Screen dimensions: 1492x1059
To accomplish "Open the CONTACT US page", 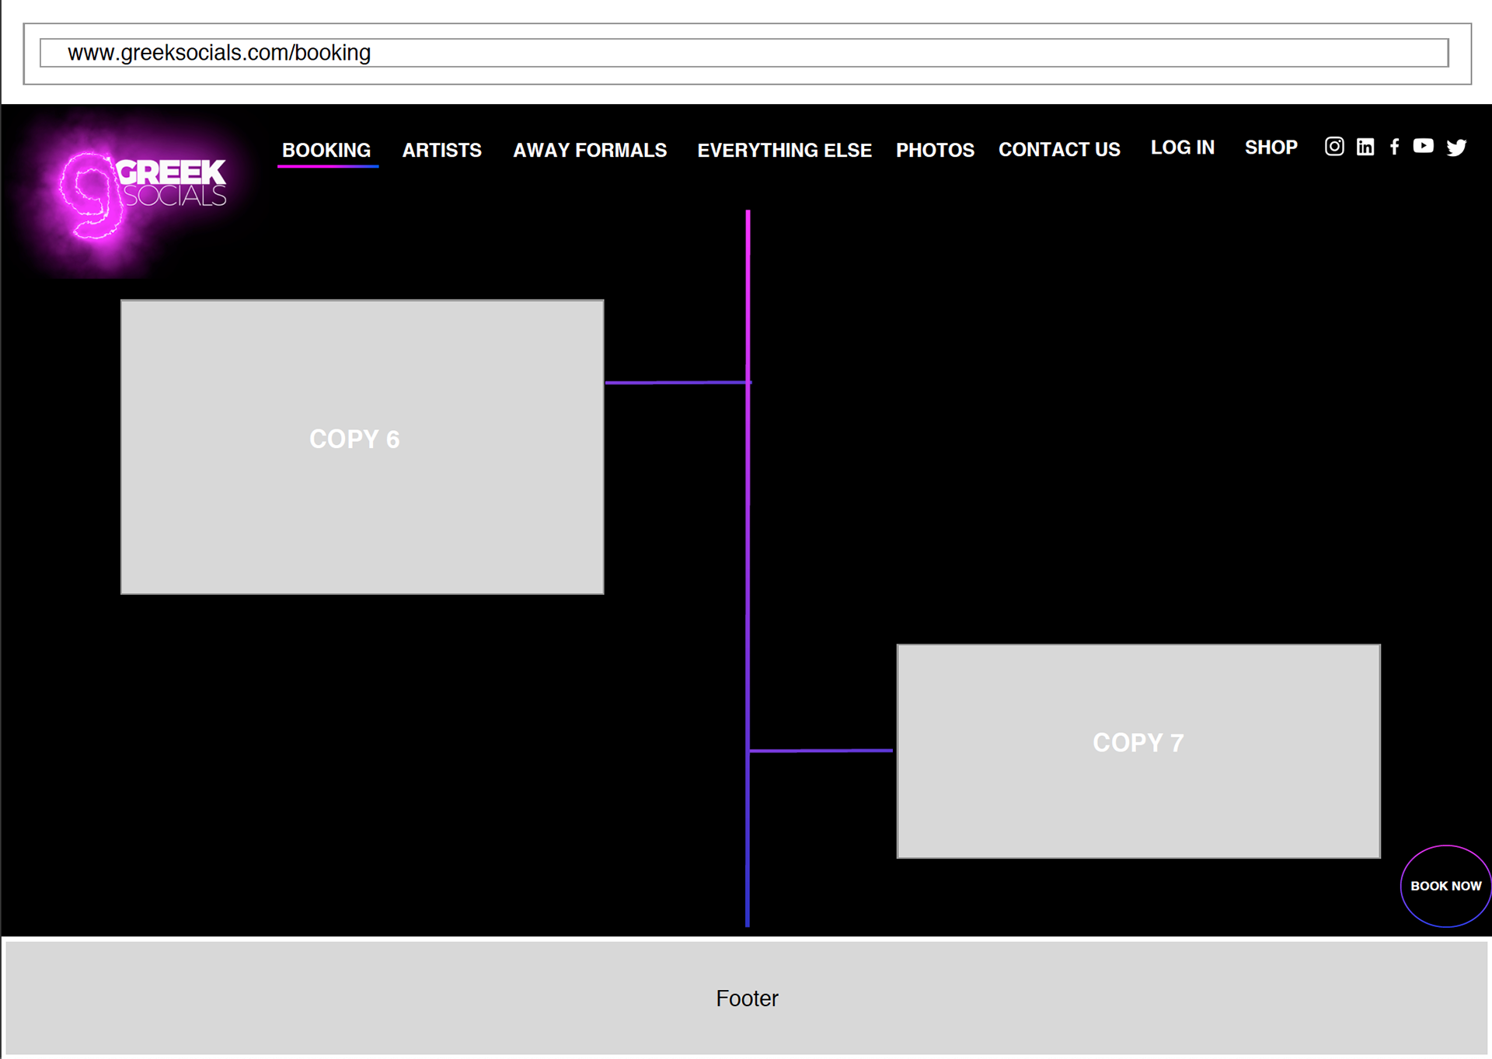I will [x=1059, y=149].
